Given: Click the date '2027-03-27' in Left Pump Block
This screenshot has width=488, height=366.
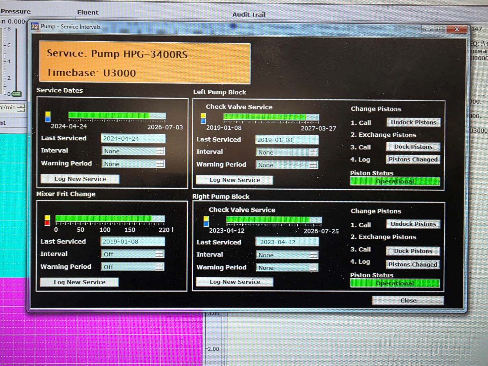Looking at the screenshot, I should coord(318,128).
